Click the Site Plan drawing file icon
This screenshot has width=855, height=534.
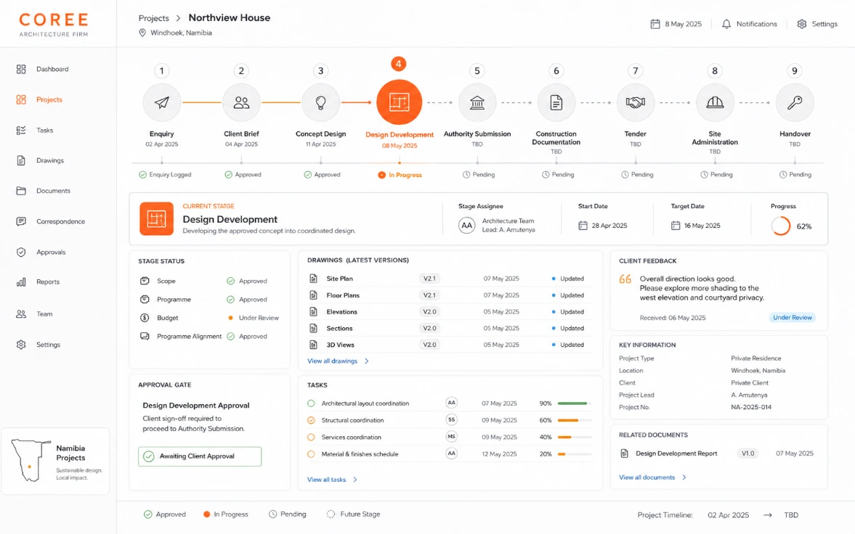pos(314,279)
